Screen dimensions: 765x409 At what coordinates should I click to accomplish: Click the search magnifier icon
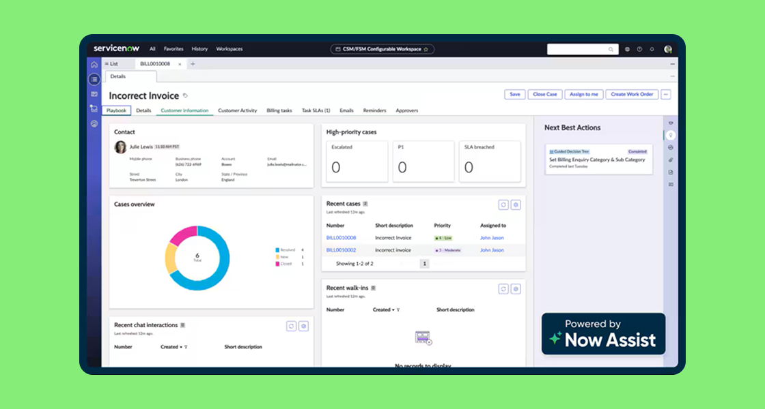(610, 49)
